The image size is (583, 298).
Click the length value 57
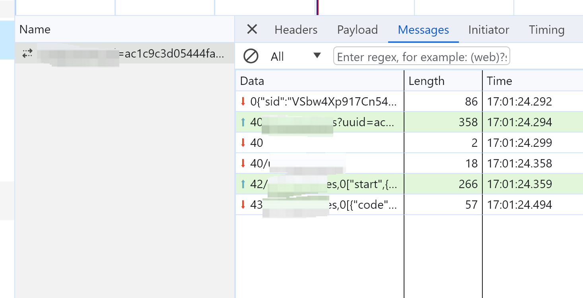pyautogui.click(x=471, y=205)
